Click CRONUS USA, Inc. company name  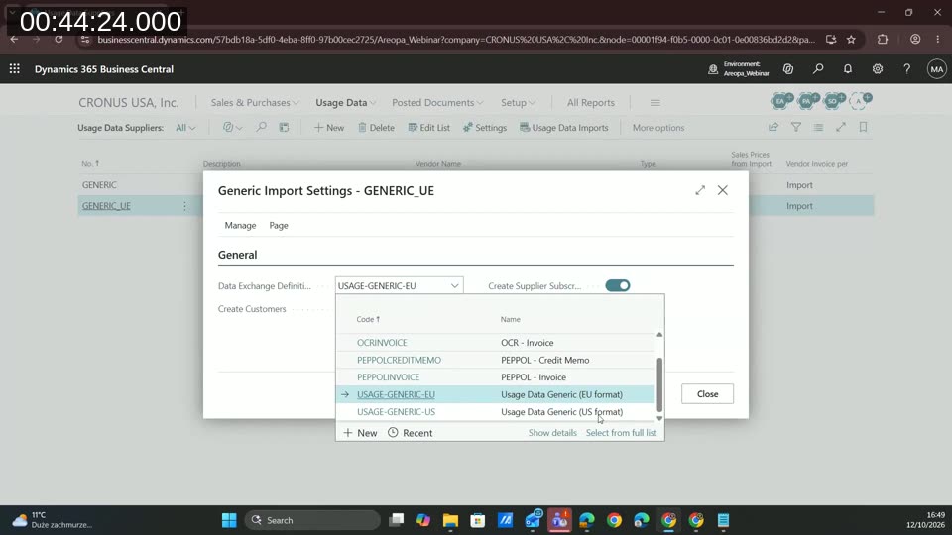tap(129, 102)
